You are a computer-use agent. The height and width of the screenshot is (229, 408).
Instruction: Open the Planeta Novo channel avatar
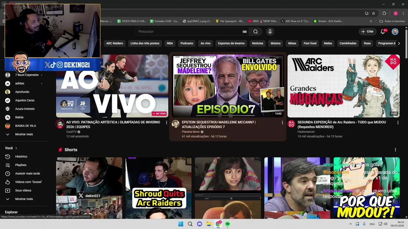click(176, 124)
